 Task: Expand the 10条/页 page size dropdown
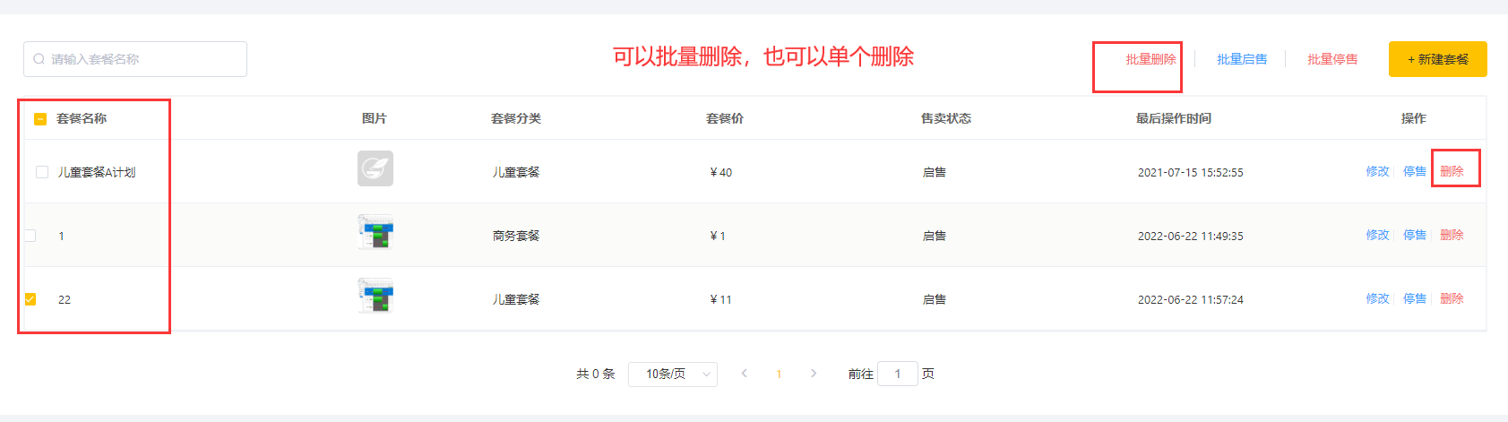(673, 374)
